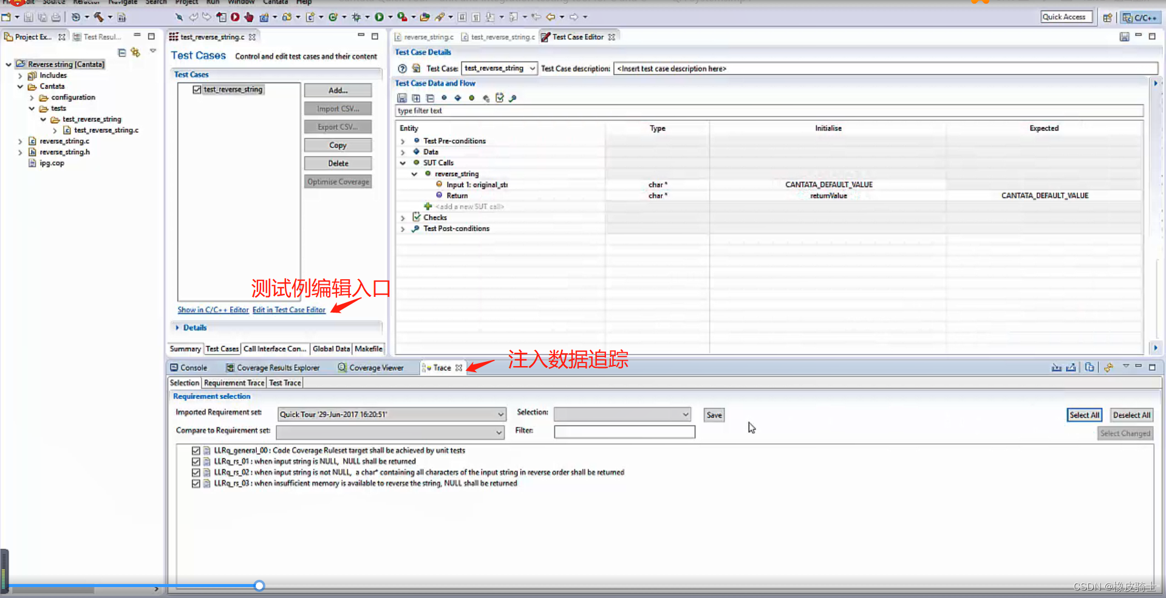The height and width of the screenshot is (598, 1166).
Task: Expand the Test Post-conditions row
Action: pyautogui.click(x=403, y=229)
